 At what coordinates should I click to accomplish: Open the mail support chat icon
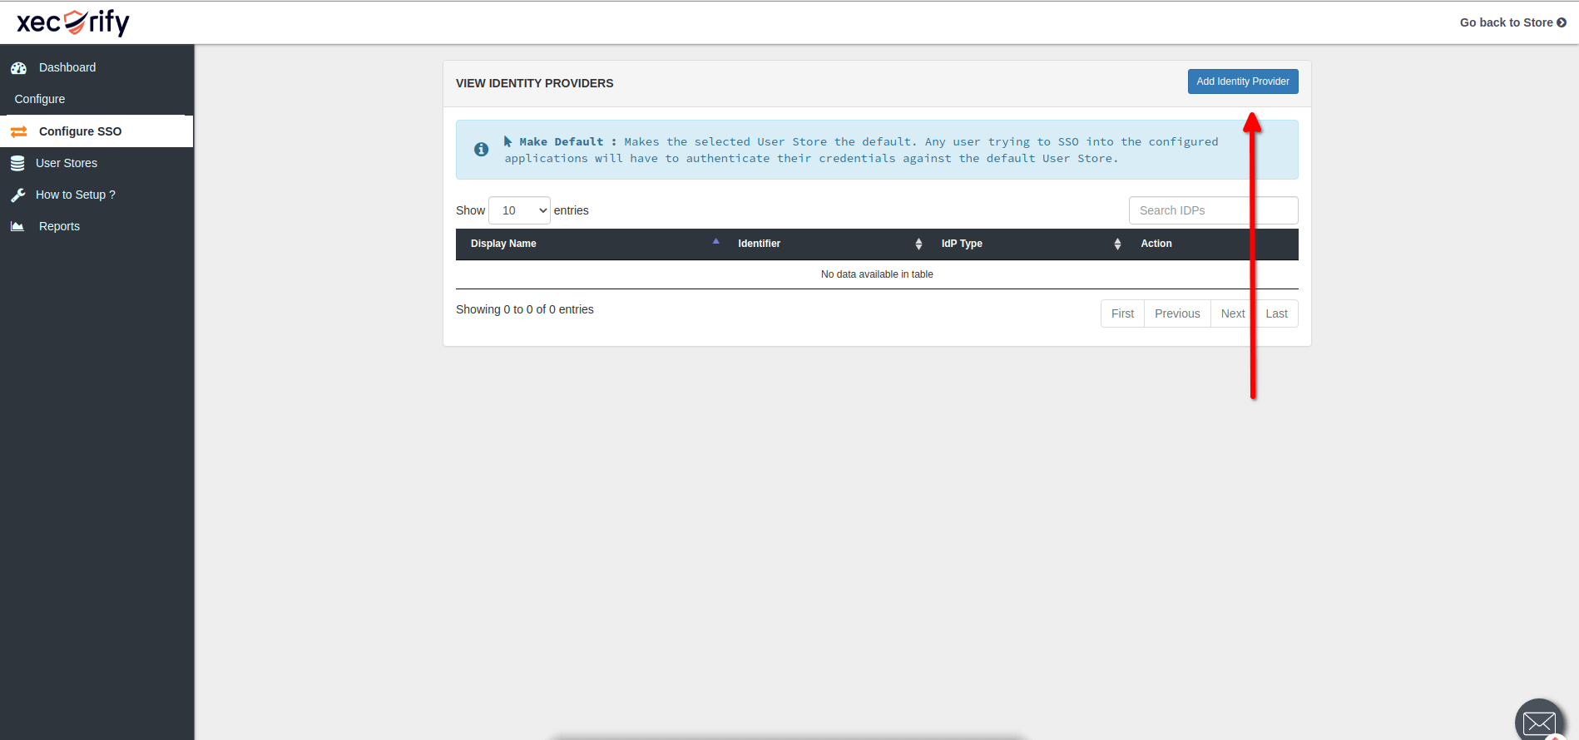coord(1540,722)
